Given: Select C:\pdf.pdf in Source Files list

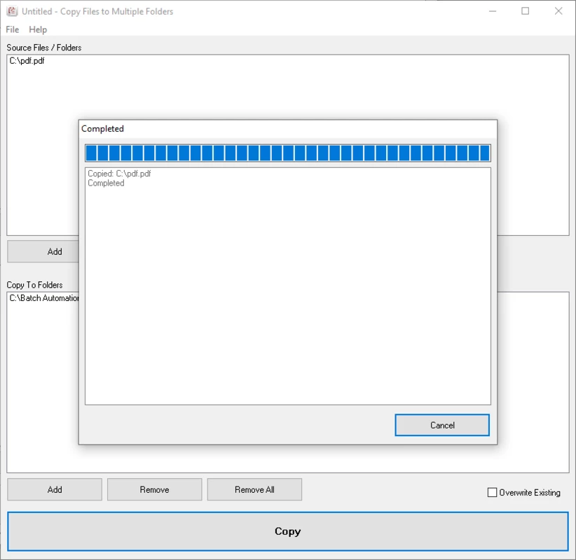Looking at the screenshot, I should click(27, 61).
